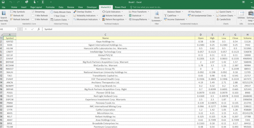The image size is (254, 128).
Task: Open the File tab
Action: pyautogui.click(x=4, y=7)
